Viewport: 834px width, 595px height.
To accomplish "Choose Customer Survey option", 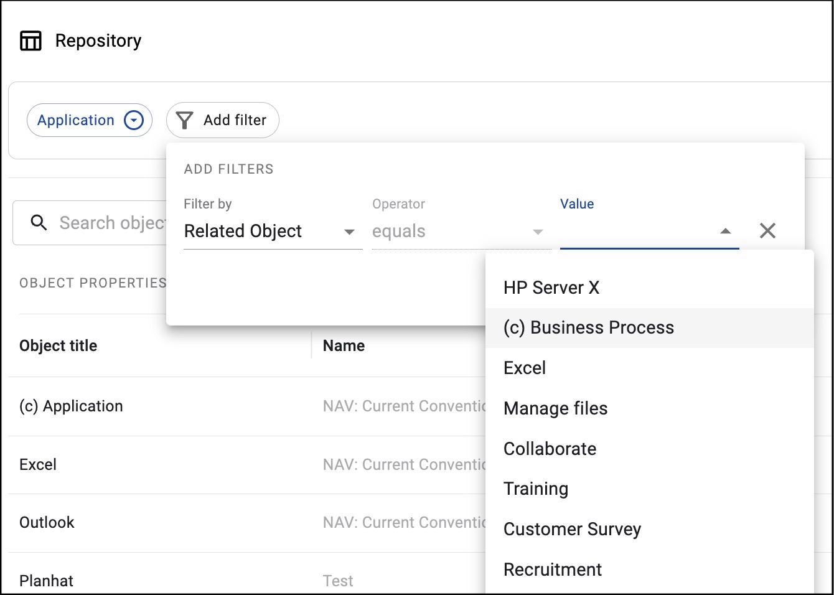I will click(649, 529).
